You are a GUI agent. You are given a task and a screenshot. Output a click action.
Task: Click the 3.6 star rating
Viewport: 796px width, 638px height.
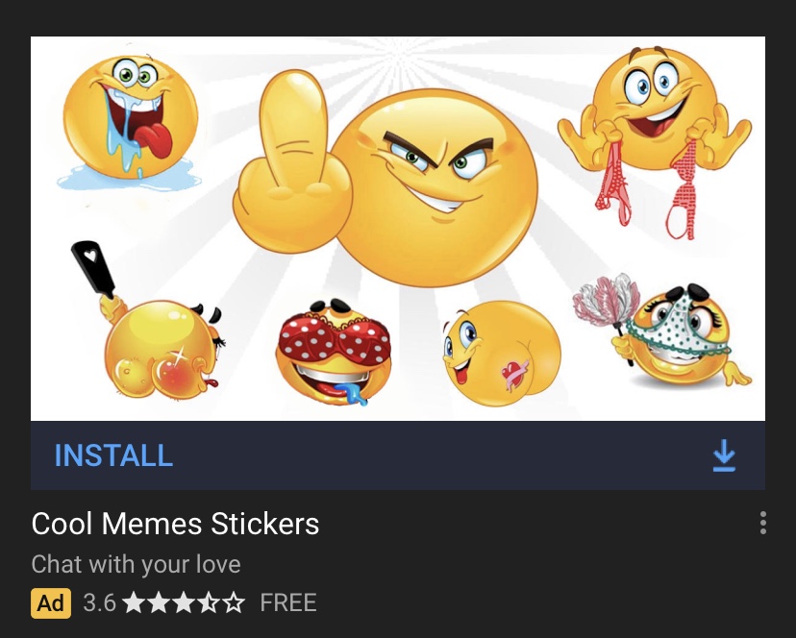pos(164,603)
